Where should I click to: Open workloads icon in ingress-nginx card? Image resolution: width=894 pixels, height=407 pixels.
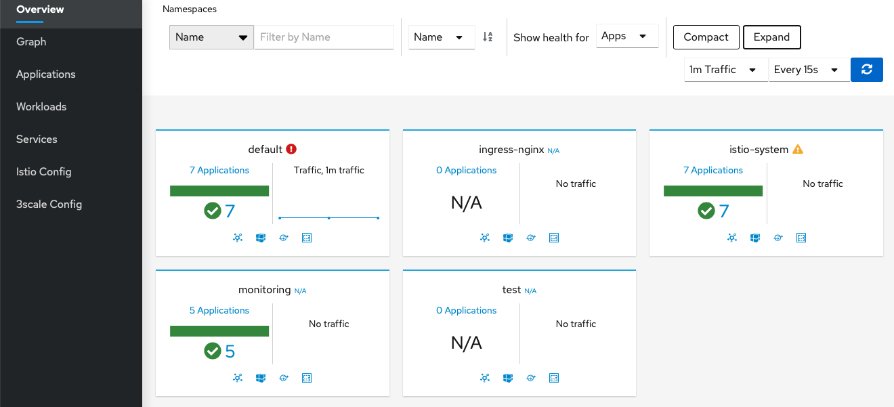531,238
